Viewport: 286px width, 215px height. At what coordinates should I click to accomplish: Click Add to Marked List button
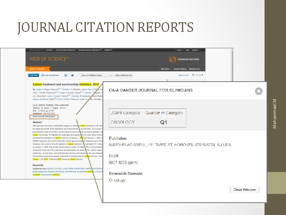coord(124,75)
